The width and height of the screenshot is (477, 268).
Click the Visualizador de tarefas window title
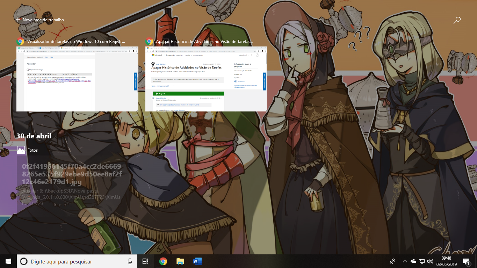pyautogui.click(x=76, y=41)
